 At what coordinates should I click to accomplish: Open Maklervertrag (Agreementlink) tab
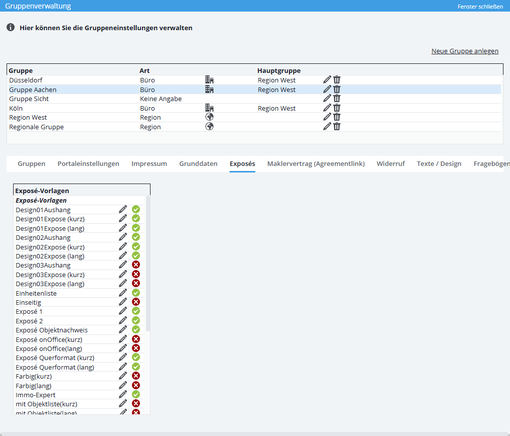[x=316, y=164]
